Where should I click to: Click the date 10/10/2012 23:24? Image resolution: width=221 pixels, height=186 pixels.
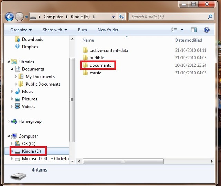[191, 65]
